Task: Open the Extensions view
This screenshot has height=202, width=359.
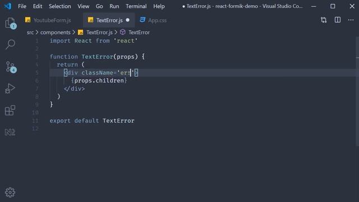Action: point(10,111)
